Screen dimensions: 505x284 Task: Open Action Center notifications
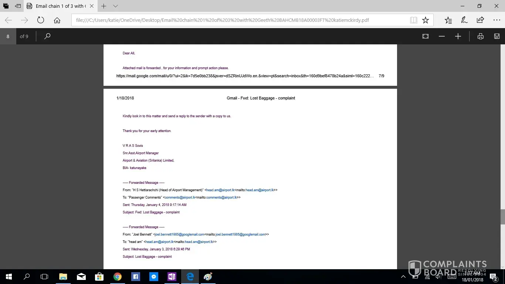point(493,277)
